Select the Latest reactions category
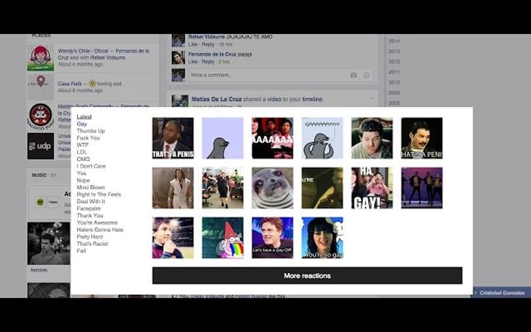This screenshot has height=332, width=531. pos(84,117)
